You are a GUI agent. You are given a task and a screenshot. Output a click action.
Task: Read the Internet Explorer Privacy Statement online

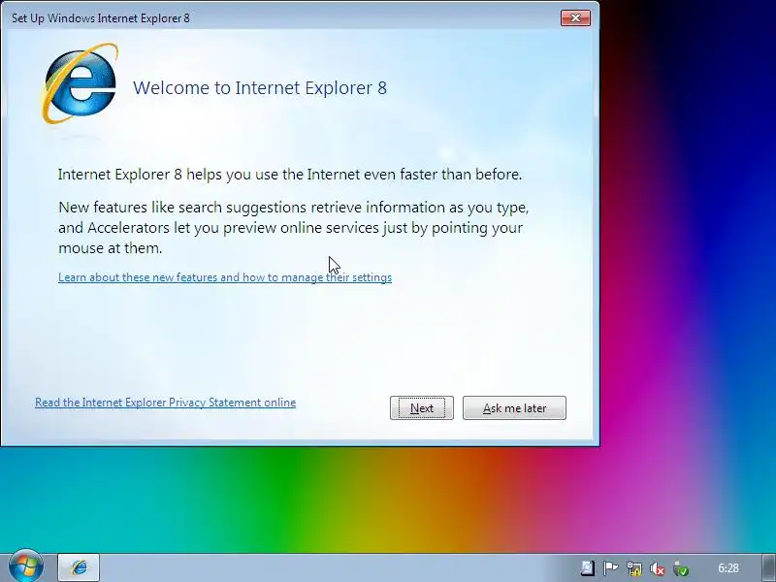tap(165, 403)
